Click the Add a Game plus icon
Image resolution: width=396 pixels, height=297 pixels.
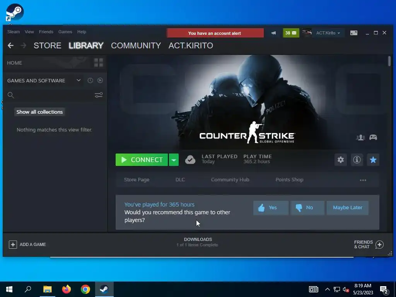pos(13,244)
